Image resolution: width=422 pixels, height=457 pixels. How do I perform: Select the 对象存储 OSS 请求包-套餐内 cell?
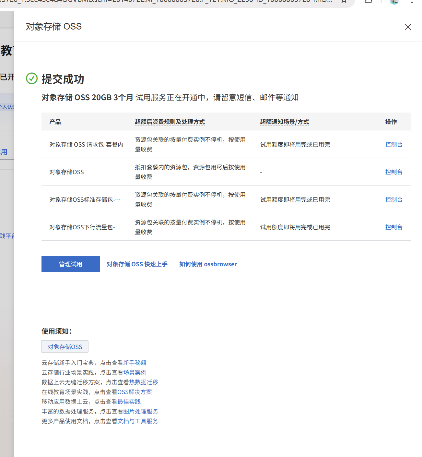86,144
